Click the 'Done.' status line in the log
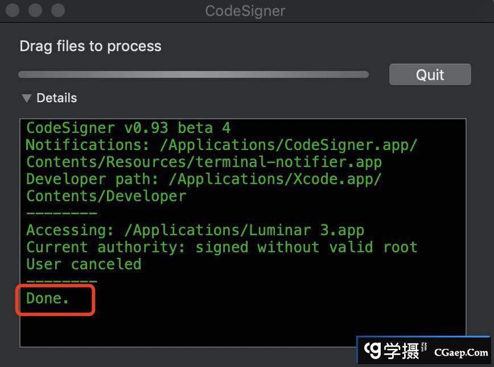 (x=48, y=298)
